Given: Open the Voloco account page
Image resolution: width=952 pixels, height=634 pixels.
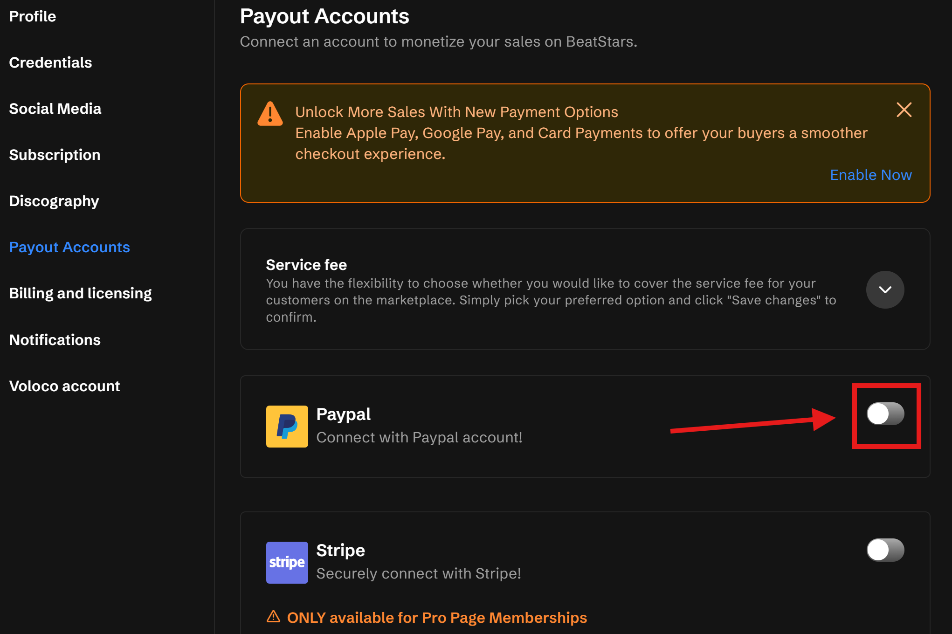Looking at the screenshot, I should click(x=64, y=386).
